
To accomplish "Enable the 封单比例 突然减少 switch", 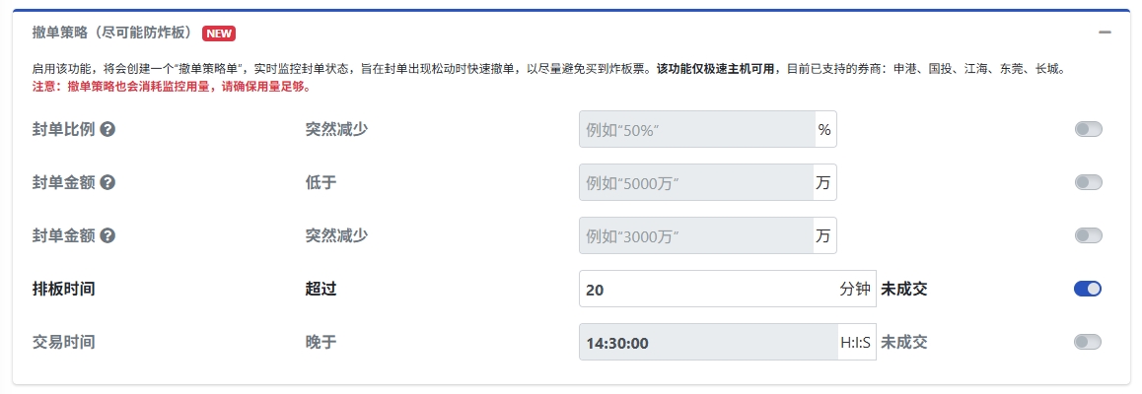I will point(1088,129).
